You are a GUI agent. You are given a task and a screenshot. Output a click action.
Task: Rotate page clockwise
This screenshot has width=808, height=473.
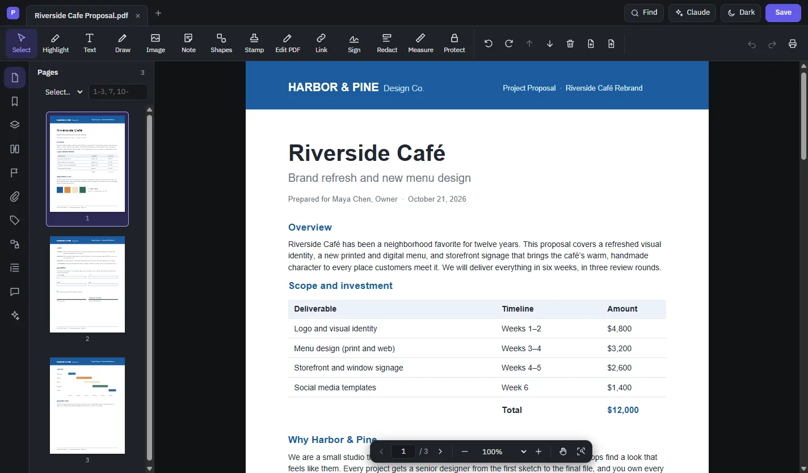[509, 44]
